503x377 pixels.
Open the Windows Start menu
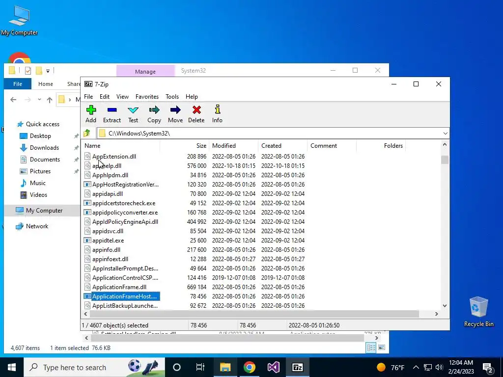[12, 367]
